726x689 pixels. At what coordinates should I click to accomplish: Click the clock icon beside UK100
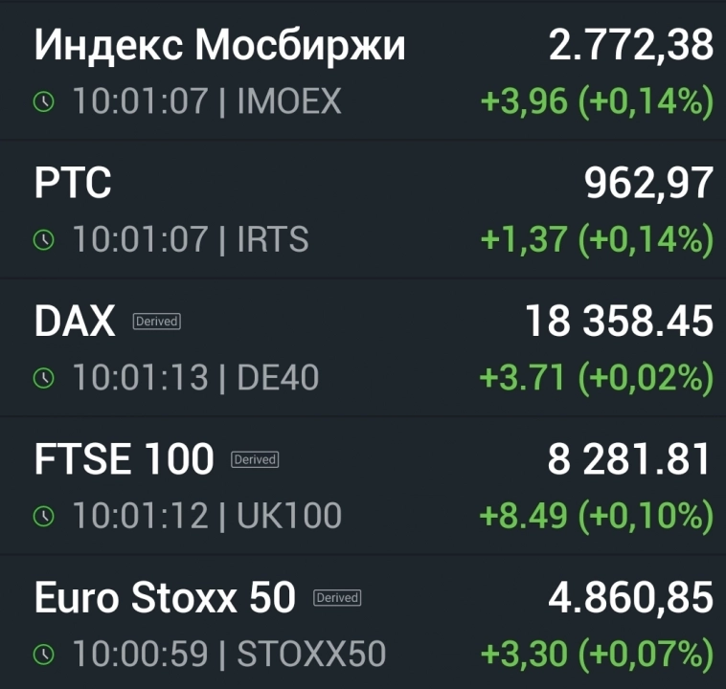(44, 517)
